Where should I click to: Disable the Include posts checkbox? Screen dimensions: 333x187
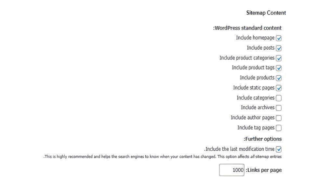coord(279,48)
